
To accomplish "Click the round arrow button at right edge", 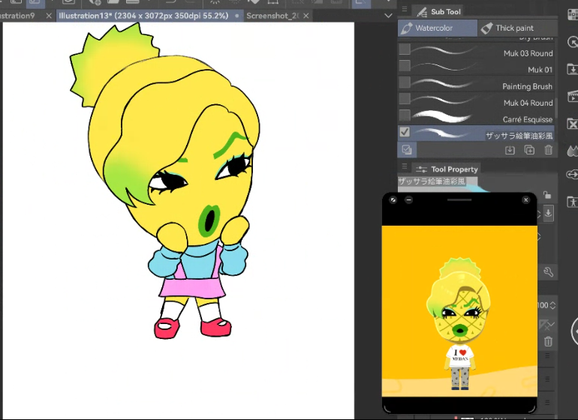I will 574,331.
